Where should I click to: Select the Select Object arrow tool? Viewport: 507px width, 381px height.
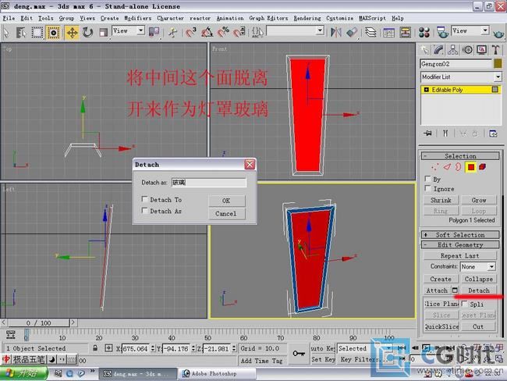[5, 32]
